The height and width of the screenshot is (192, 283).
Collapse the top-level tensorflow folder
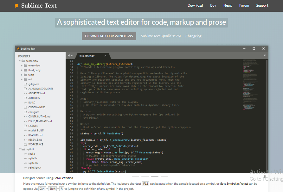click(20, 61)
